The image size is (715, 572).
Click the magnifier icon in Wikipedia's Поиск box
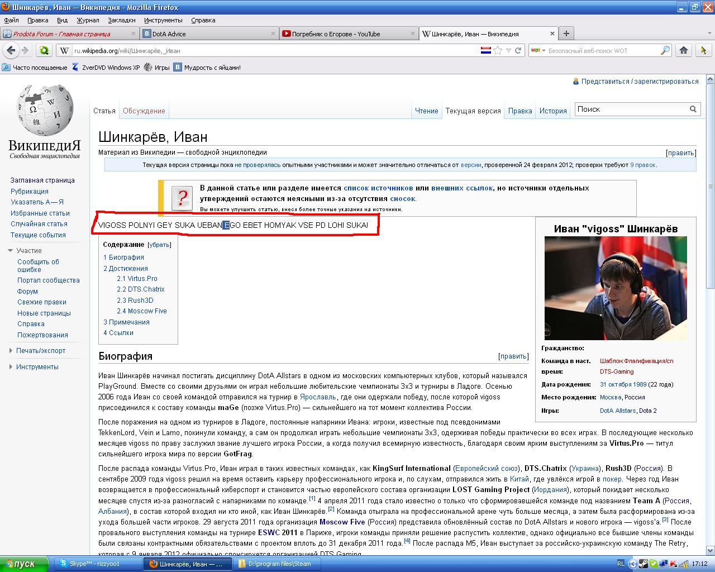[x=693, y=109]
